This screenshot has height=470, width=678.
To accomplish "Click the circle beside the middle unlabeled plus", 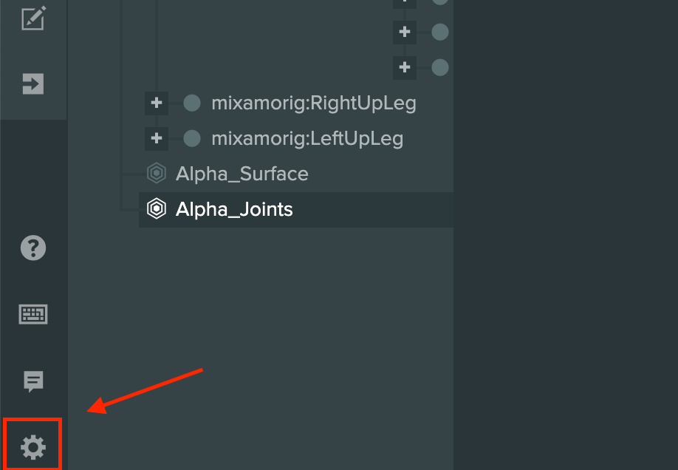I will pos(440,32).
